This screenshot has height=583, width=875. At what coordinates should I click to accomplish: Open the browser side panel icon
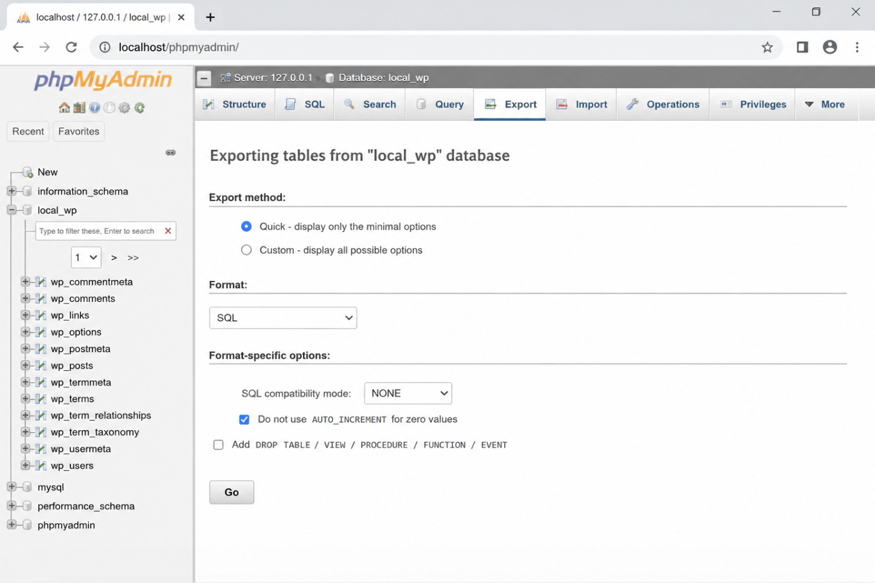coord(802,47)
